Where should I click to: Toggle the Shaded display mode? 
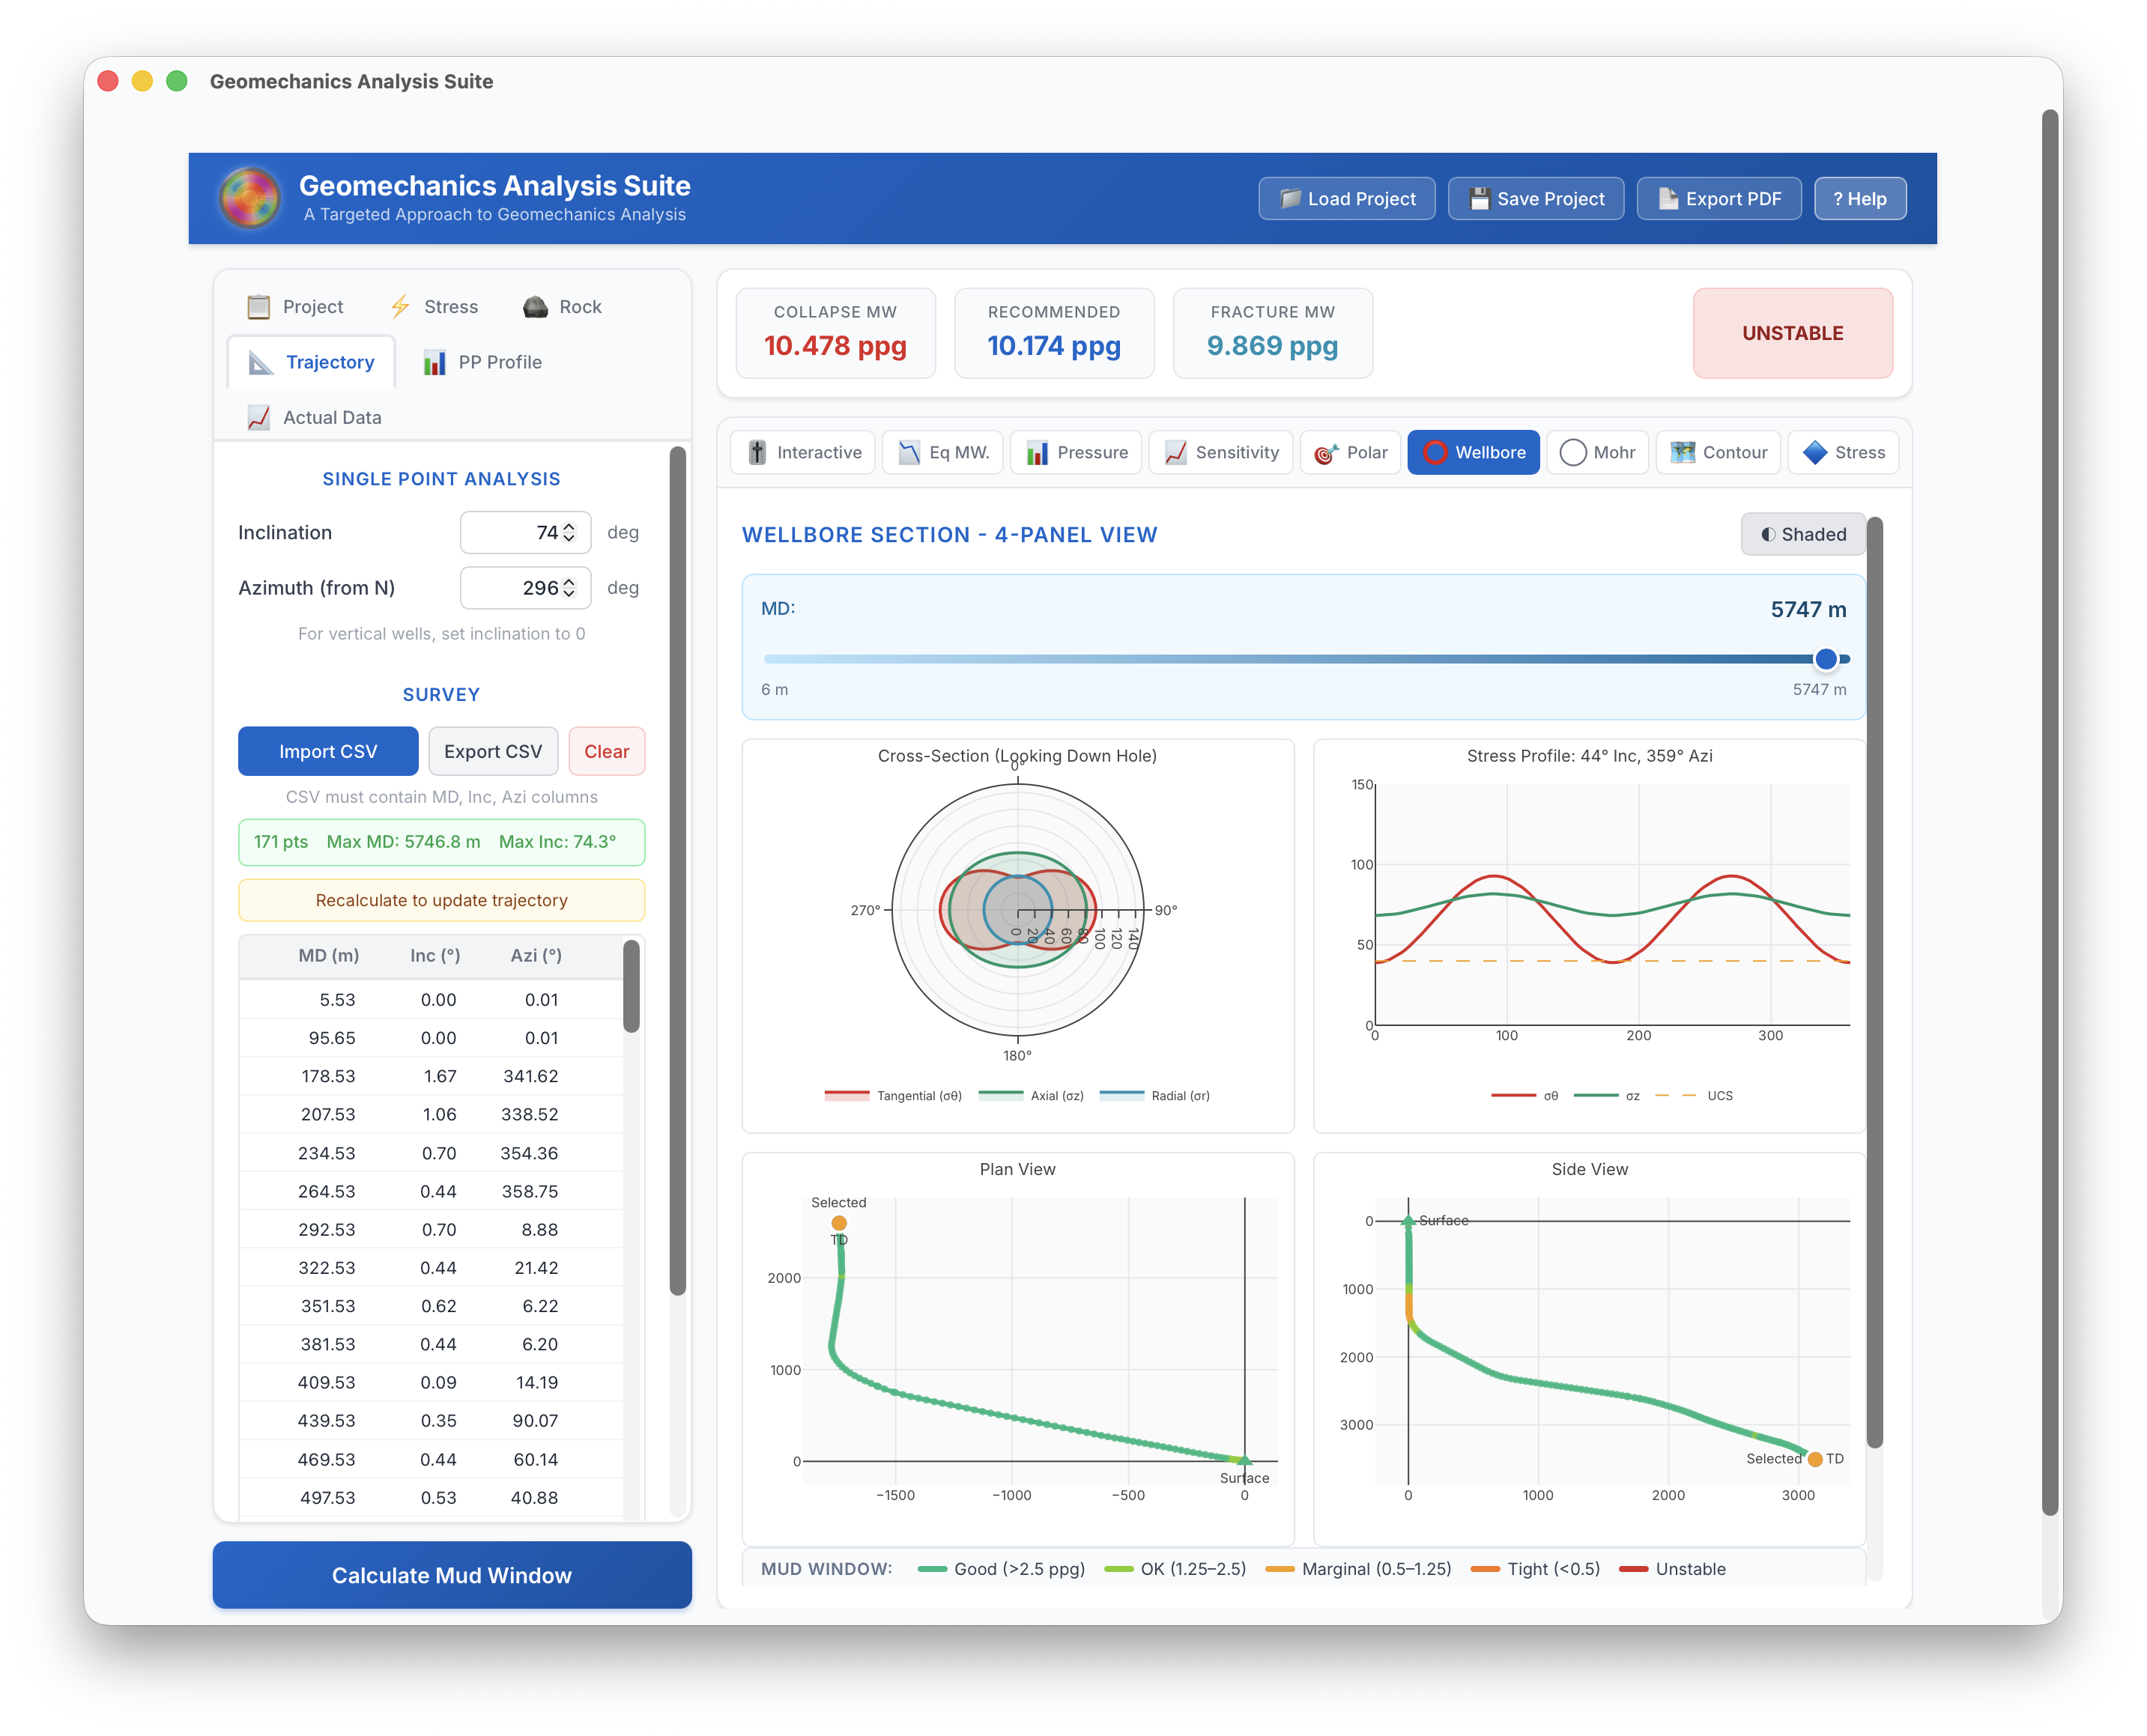[x=1802, y=534]
